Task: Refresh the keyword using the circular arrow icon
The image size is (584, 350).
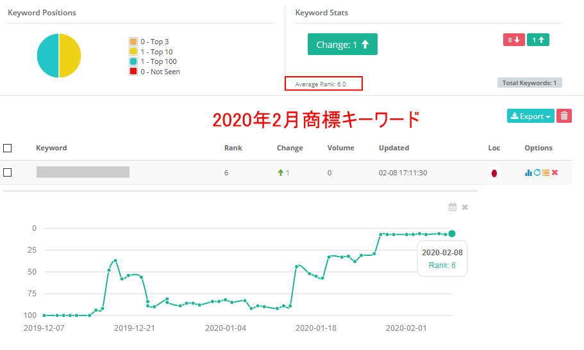Action: click(x=537, y=172)
